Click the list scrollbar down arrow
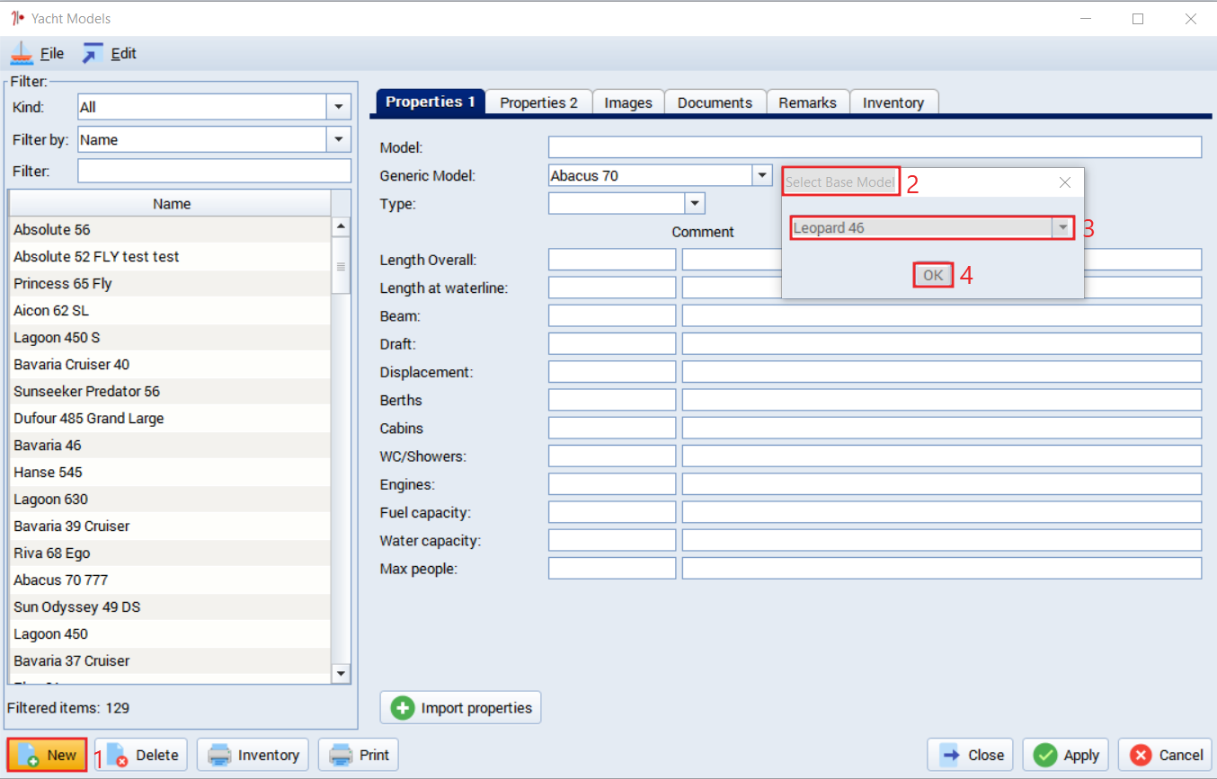The width and height of the screenshot is (1217, 779). (x=341, y=673)
